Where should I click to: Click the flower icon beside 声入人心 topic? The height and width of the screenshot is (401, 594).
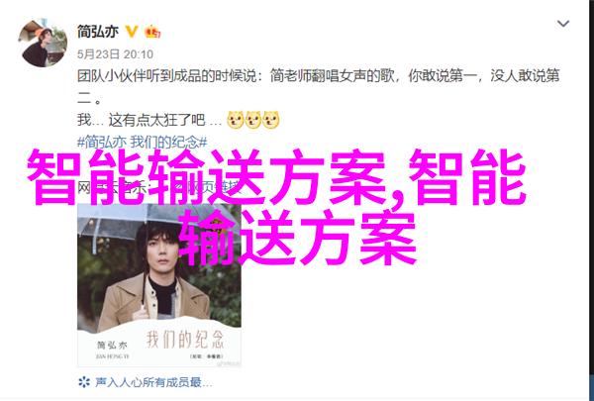tap(84, 382)
